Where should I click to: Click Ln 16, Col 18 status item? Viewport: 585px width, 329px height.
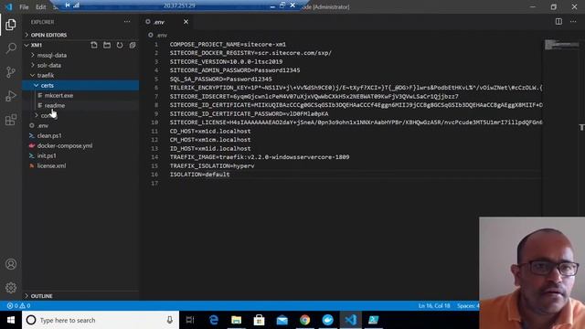tap(434, 305)
